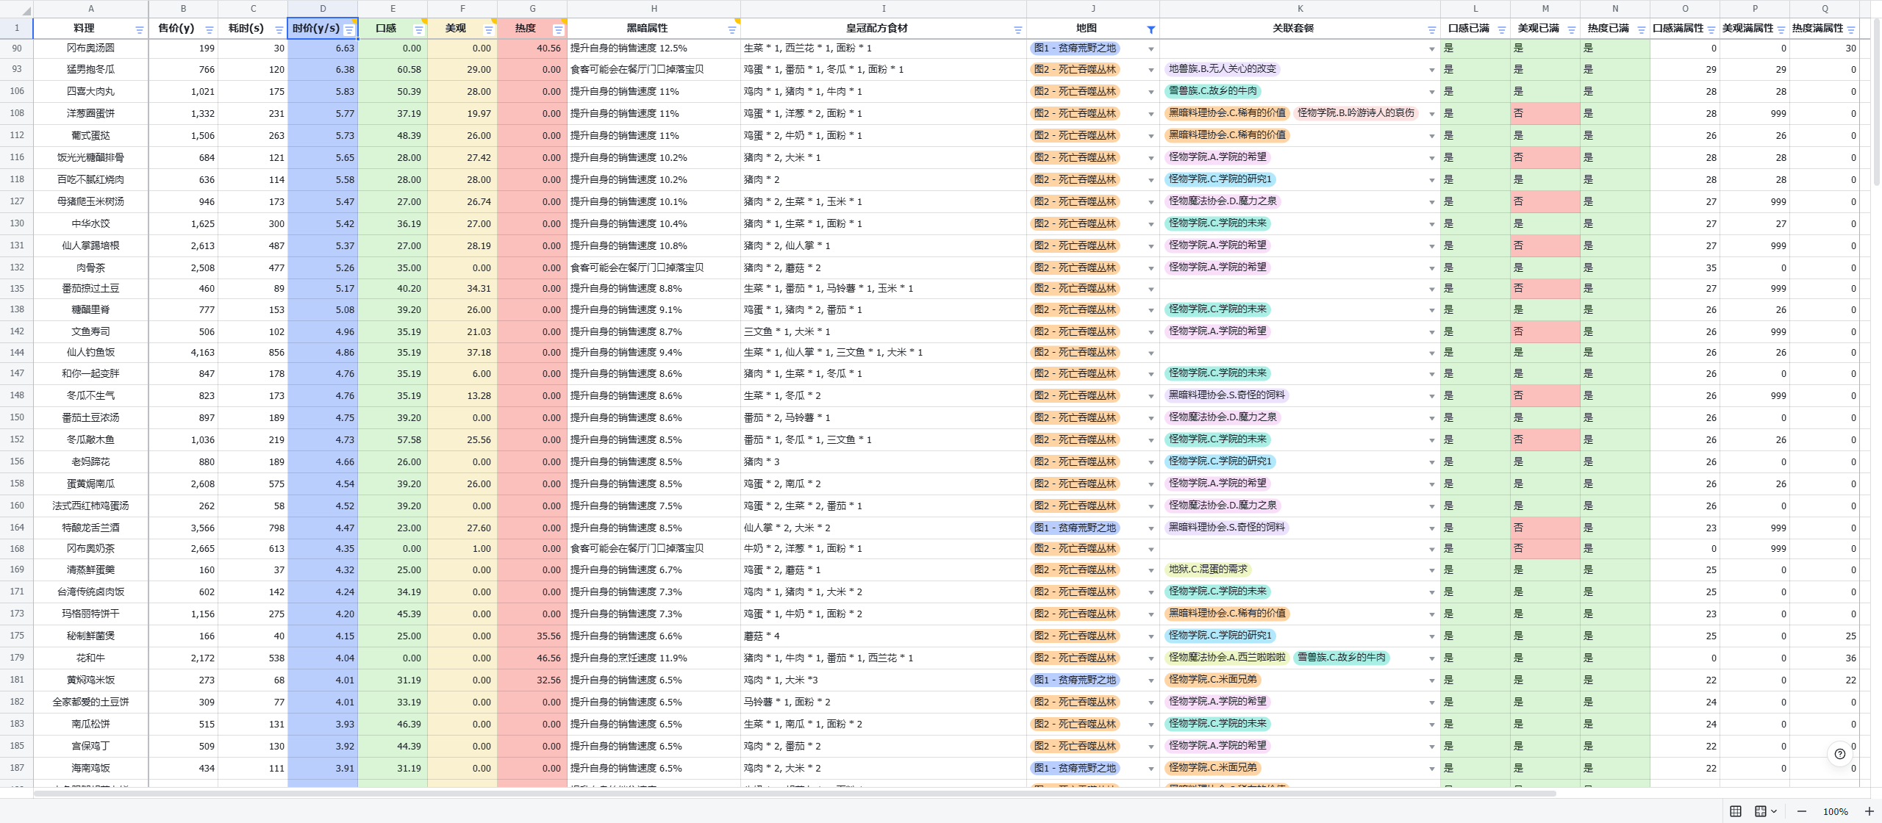Open 地图 dropdown for 冈布奥汤圆 row
1882x823 pixels.
(x=1151, y=49)
